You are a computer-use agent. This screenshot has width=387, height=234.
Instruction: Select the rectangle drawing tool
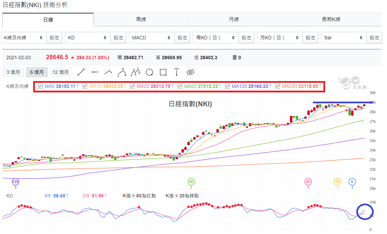(163, 73)
